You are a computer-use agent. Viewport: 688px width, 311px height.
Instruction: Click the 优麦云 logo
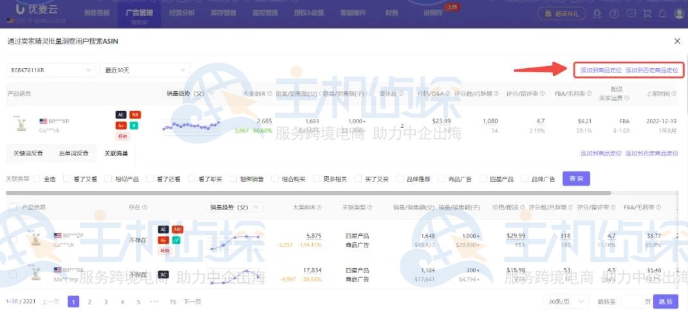(37, 10)
